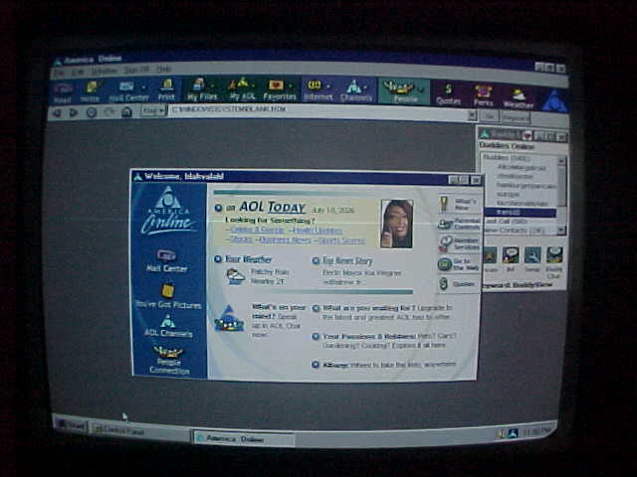Viewport: 637px width, 477px height.
Task: Open My AOL toolbar icon
Action: coord(242,89)
